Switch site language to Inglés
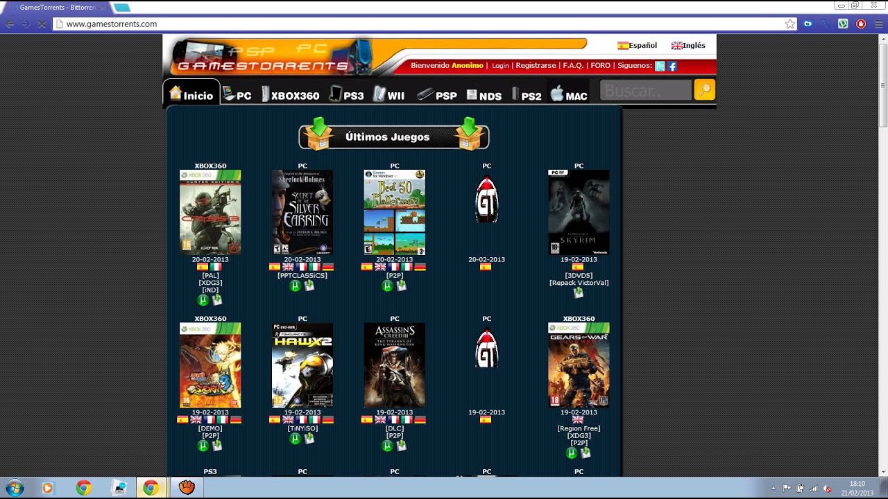The height and width of the screenshot is (499, 888). click(688, 46)
